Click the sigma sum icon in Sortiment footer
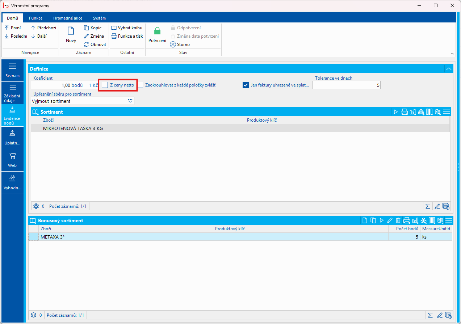 428,206
